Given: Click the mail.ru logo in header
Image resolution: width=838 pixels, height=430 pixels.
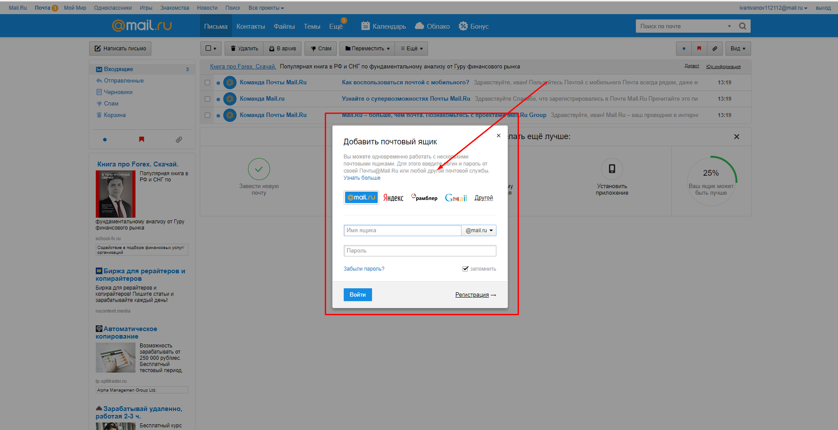Looking at the screenshot, I should click(x=142, y=26).
